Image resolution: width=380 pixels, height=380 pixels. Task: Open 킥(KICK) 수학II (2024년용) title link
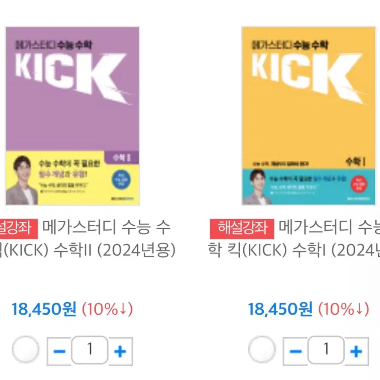click(x=88, y=239)
